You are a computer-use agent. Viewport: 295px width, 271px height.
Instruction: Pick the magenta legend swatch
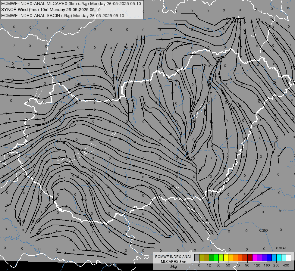[255, 257]
